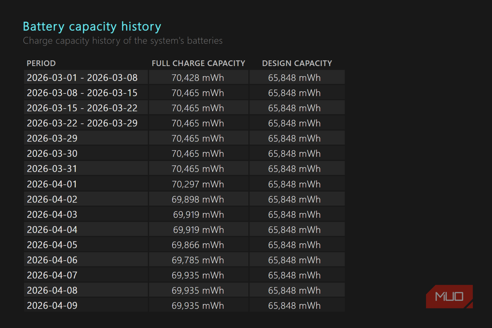Click full charge capacity for 2026-04-04

point(199,230)
